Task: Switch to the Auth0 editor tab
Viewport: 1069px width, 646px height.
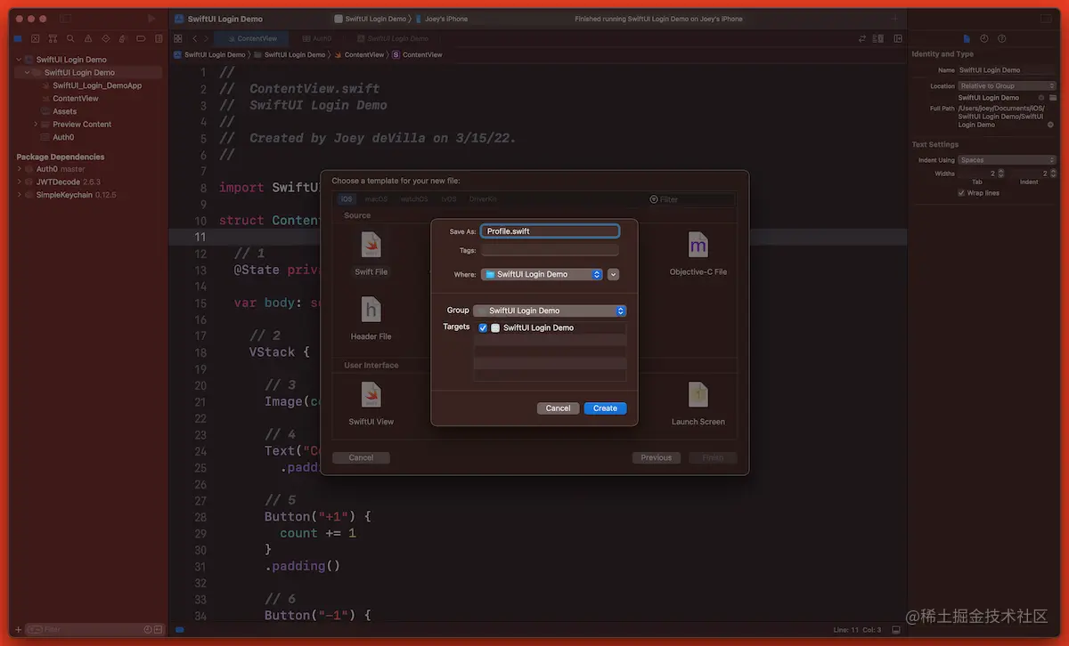Action: coord(317,38)
